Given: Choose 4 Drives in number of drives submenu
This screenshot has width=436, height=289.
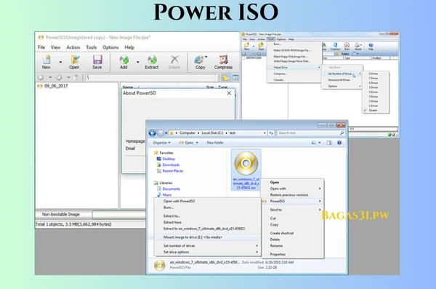Looking at the screenshot, I should click(x=374, y=92).
